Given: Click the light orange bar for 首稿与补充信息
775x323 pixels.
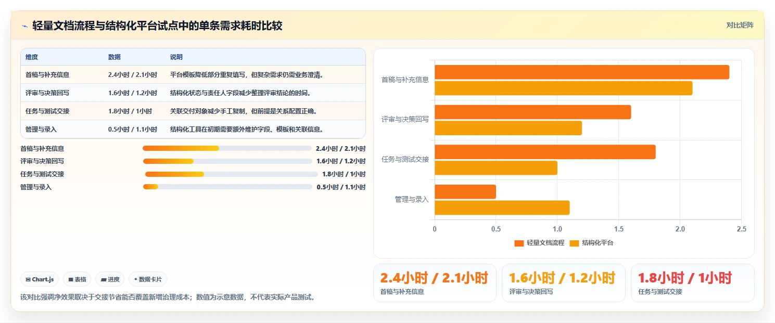Looking at the screenshot, I should tap(563, 88).
